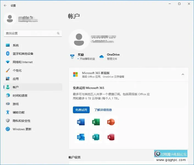This screenshot has height=165, width=194.
Task: Click the Excel app icon
Action: coord(96,122)
